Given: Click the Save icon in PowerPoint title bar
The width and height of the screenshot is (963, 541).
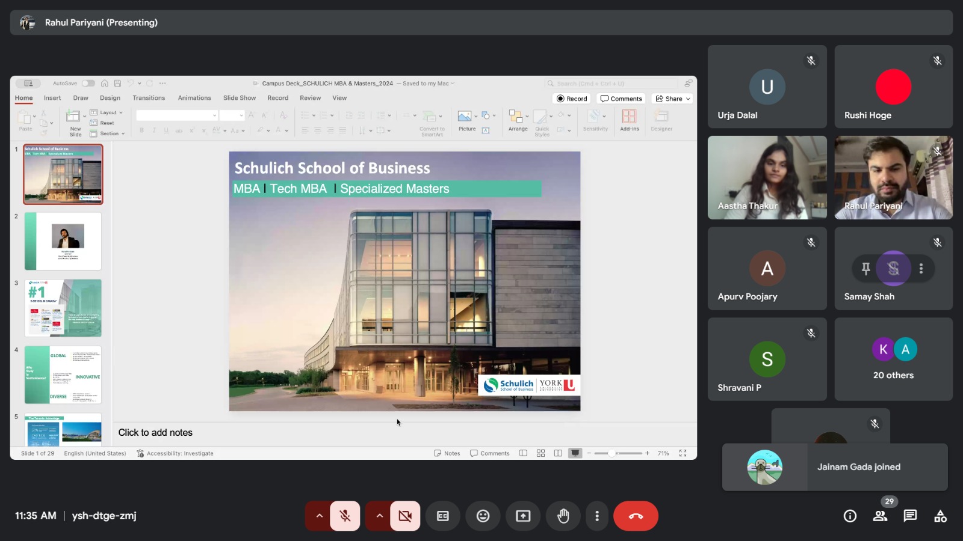Looking at the screenshot, I should 117,84.
